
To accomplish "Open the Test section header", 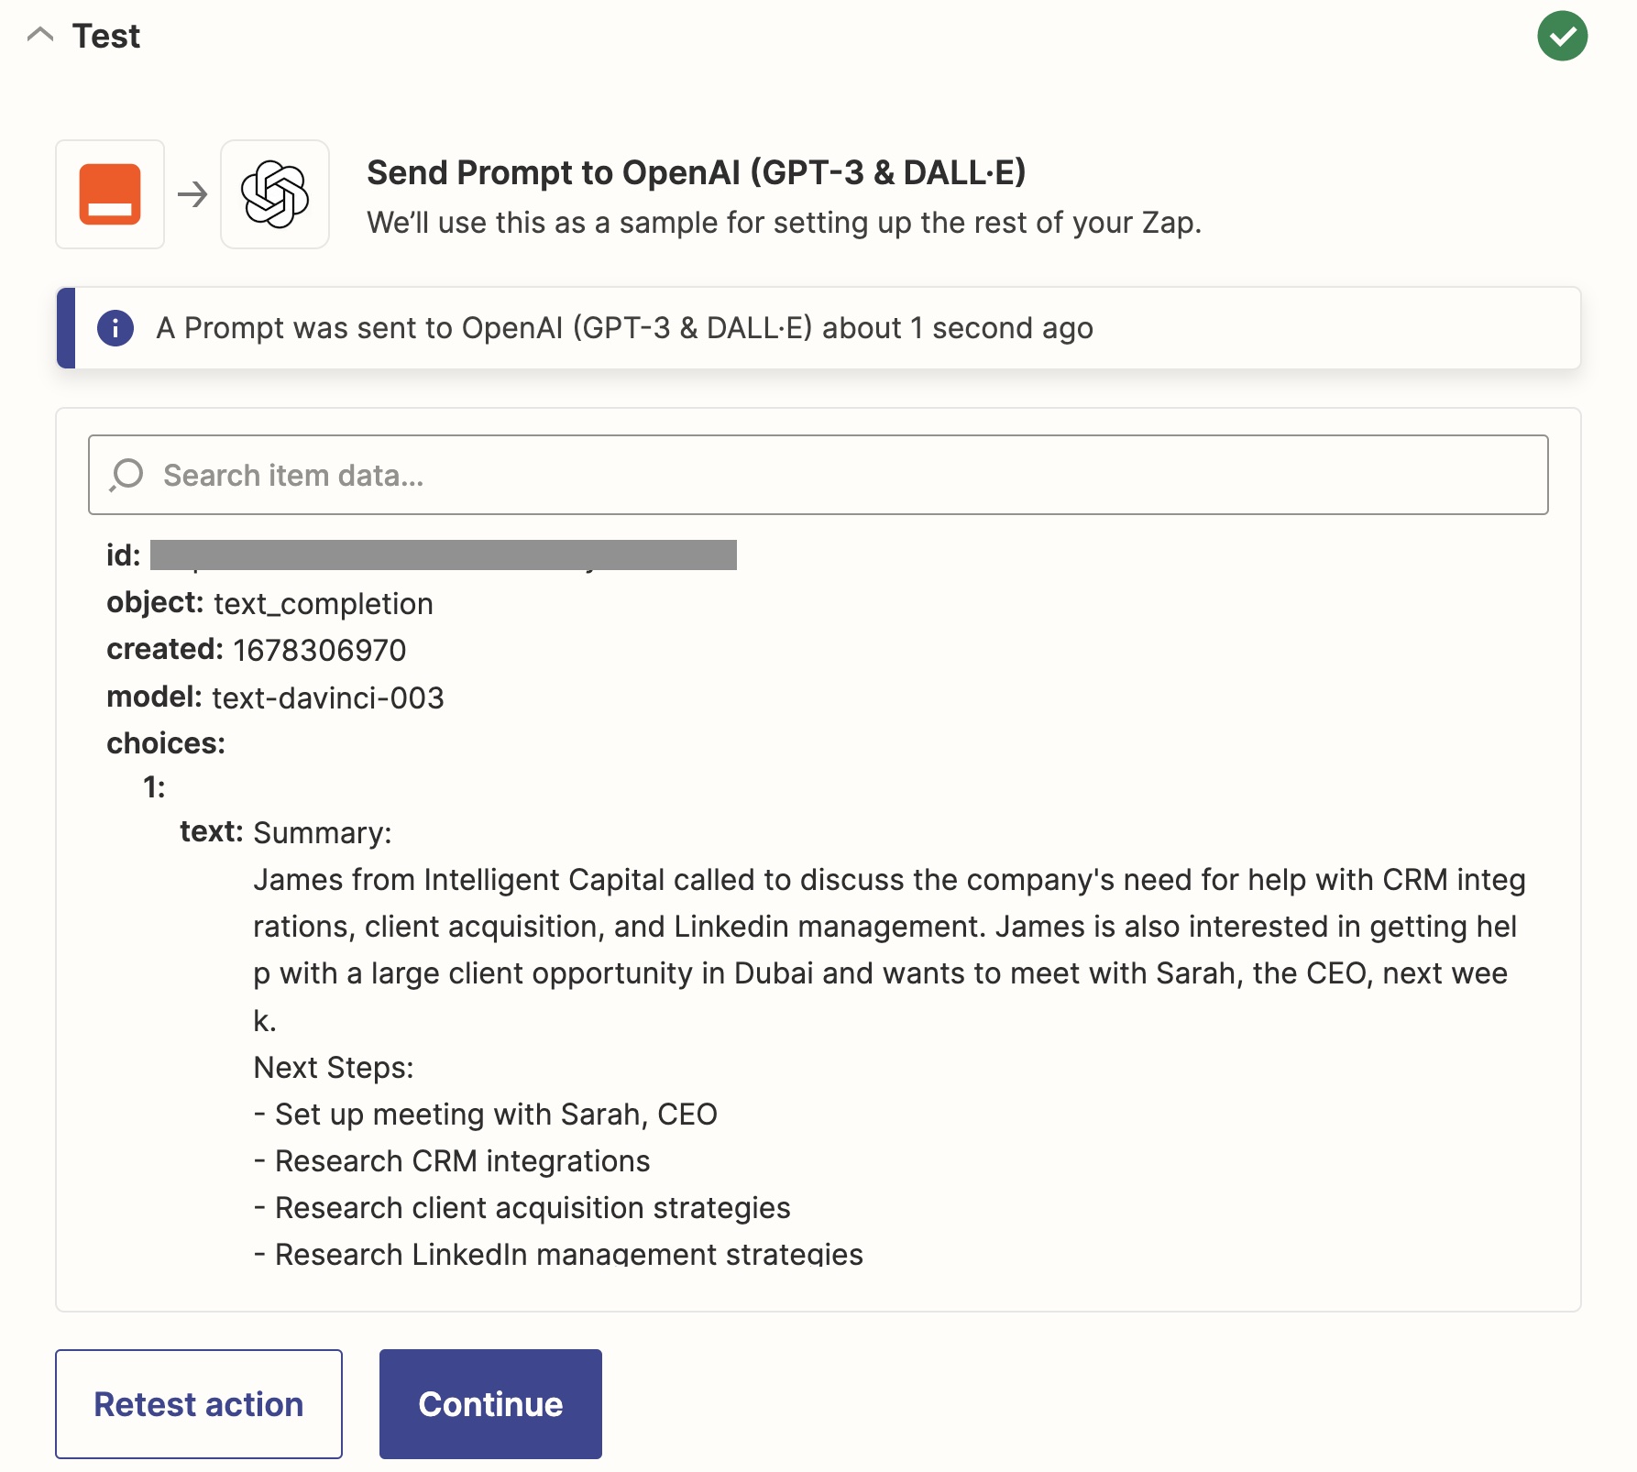I will pos(106,35).
